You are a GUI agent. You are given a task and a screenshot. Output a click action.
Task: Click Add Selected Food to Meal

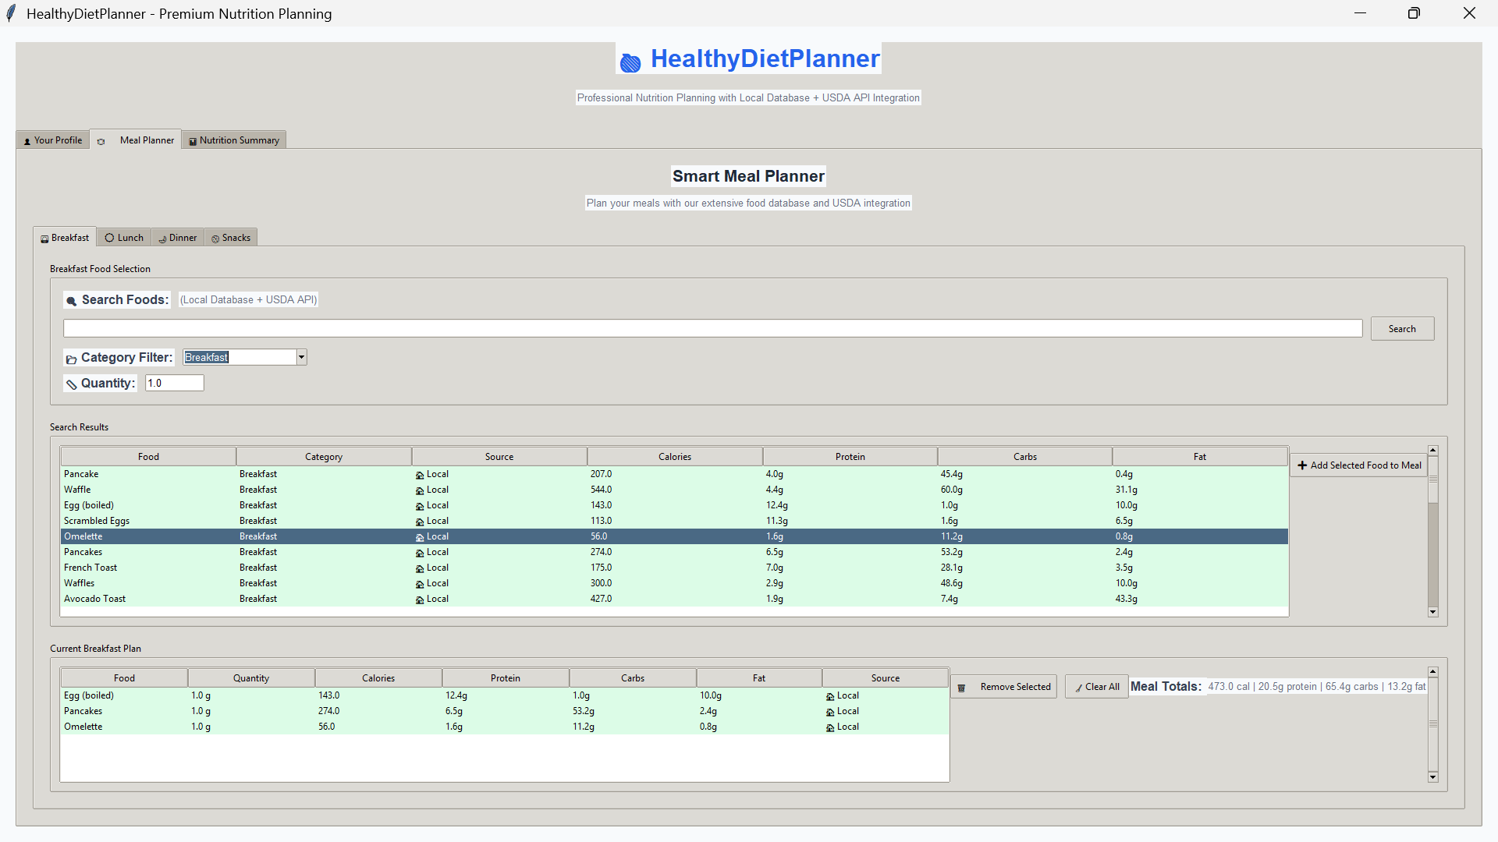point(1359,465)
